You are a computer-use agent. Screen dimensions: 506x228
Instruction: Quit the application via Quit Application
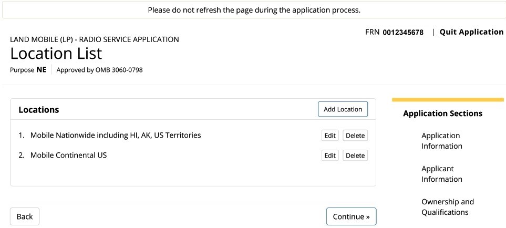pos(471,32)
